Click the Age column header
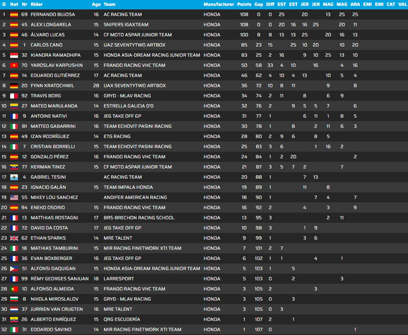 pos(96,4)
